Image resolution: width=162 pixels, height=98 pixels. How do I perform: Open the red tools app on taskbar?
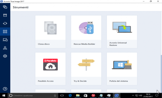pyautogui.click(x=93, y=96)
